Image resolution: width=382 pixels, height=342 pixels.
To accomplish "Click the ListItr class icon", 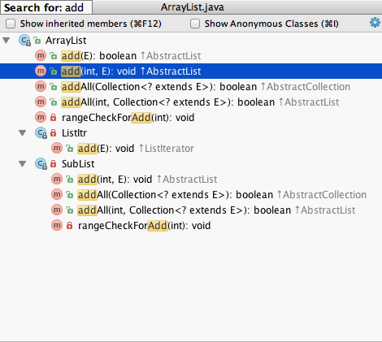I will coord(41,133).
